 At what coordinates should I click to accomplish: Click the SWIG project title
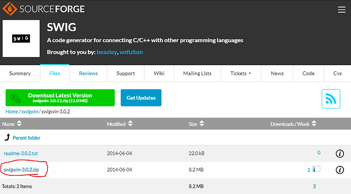tap(62, 27)
